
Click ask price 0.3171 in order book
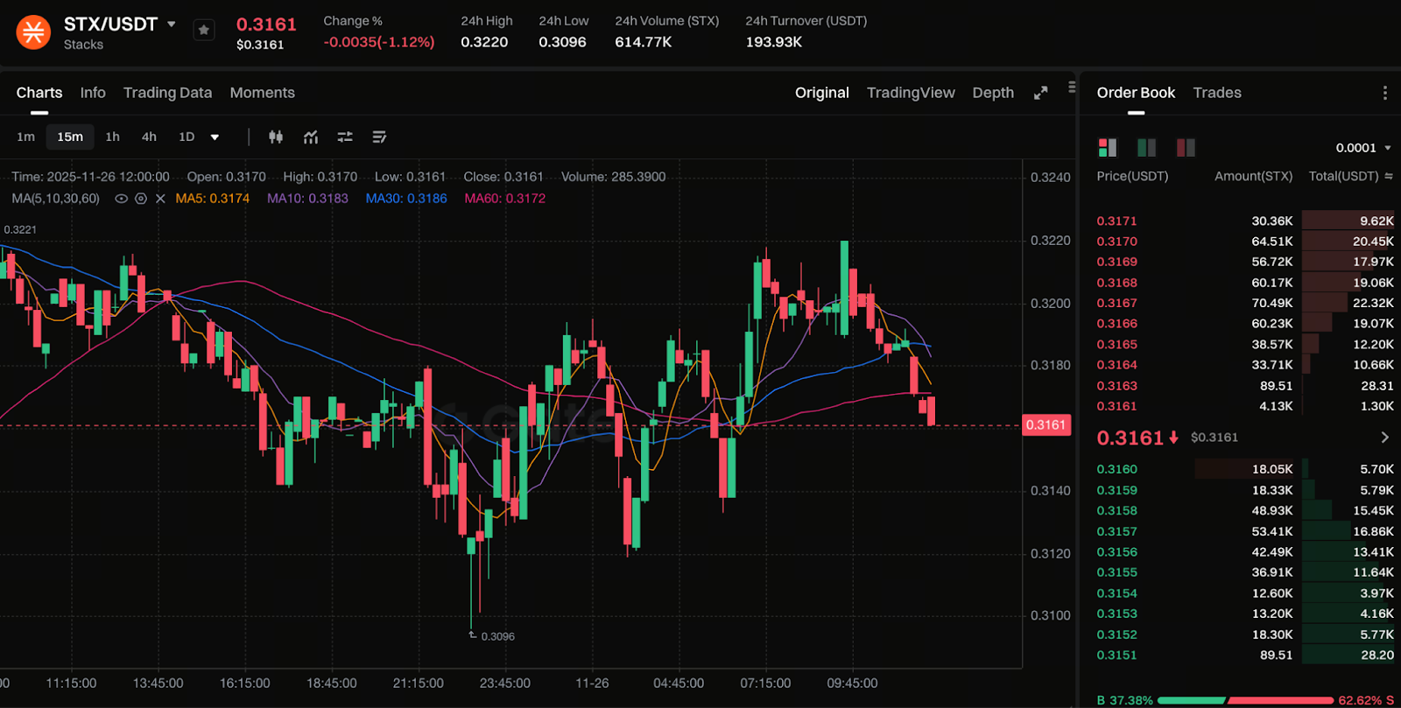click(x=1117, y=221)
